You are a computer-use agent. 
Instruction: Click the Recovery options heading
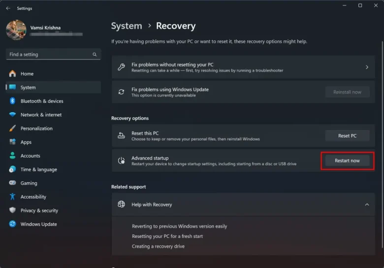(130, 118)
